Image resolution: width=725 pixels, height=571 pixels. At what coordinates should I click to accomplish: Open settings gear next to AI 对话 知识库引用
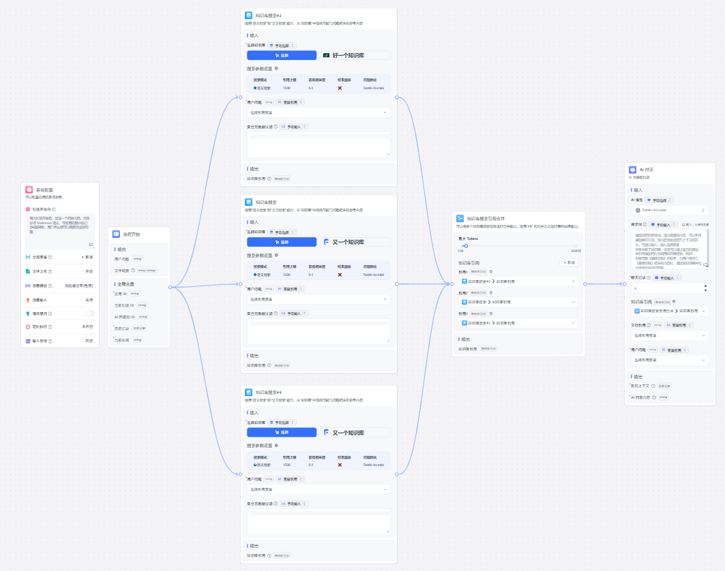click(x=674, y=301)
